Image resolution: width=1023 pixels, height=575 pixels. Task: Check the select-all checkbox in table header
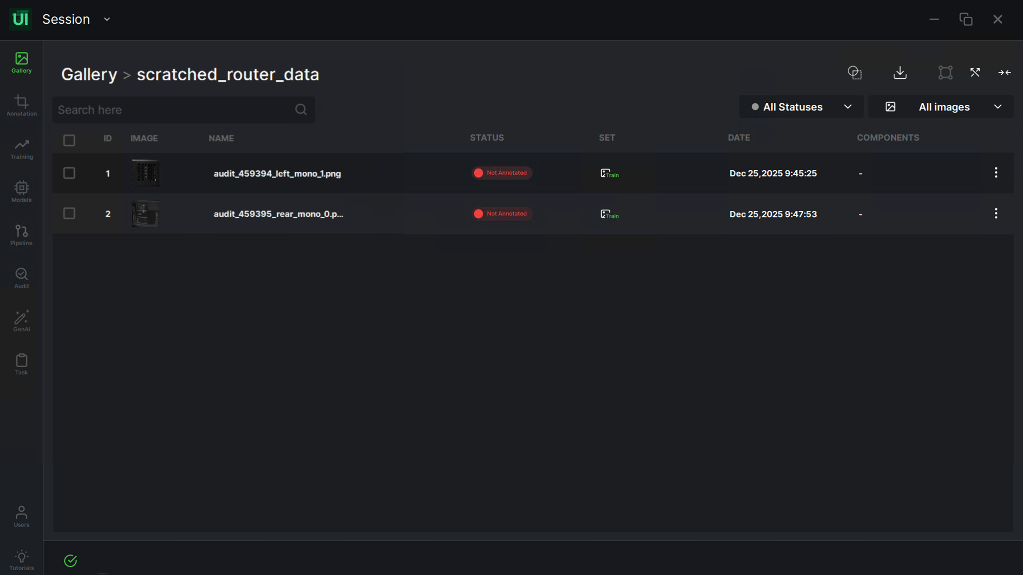(69, 141)
